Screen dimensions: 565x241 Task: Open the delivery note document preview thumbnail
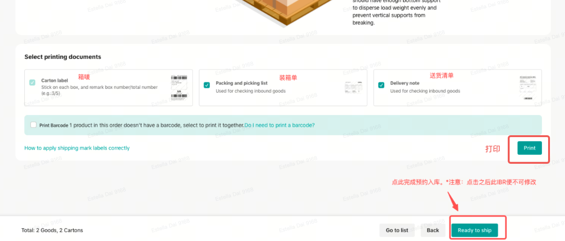pyautogui.click(x=528, y=88)
